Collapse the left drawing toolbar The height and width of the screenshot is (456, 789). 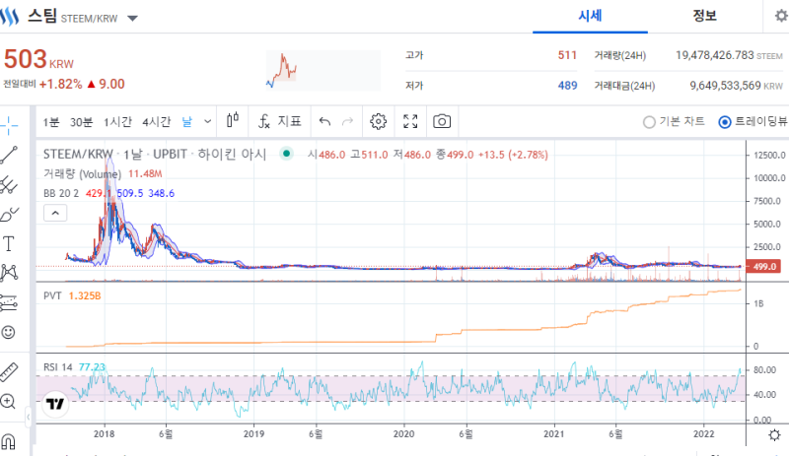[x=29, y=417]
